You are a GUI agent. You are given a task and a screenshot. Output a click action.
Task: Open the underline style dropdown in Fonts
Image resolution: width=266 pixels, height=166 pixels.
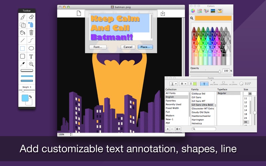(174, 84)
